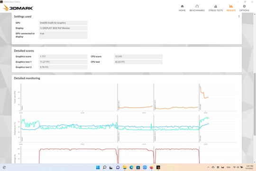Show hidden system tray icons
The image size is (256, 171).
pyautogui.click(x=208, y=167)
